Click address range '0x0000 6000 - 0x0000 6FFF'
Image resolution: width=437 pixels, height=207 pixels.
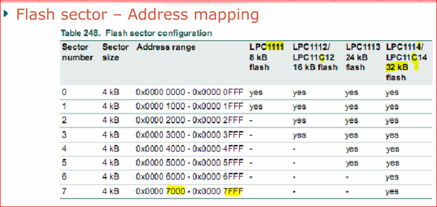click(189, 177)
